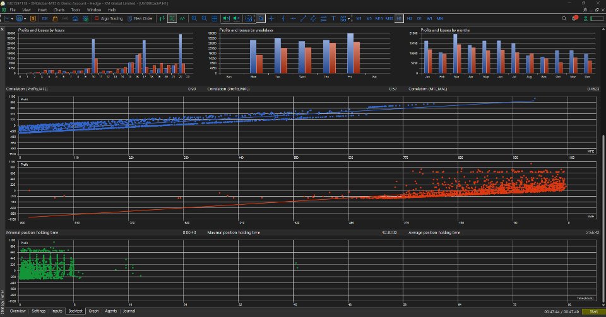606x317 pixels.
Task: Close the Strategy Tester panel
Action: click(3, 30)
